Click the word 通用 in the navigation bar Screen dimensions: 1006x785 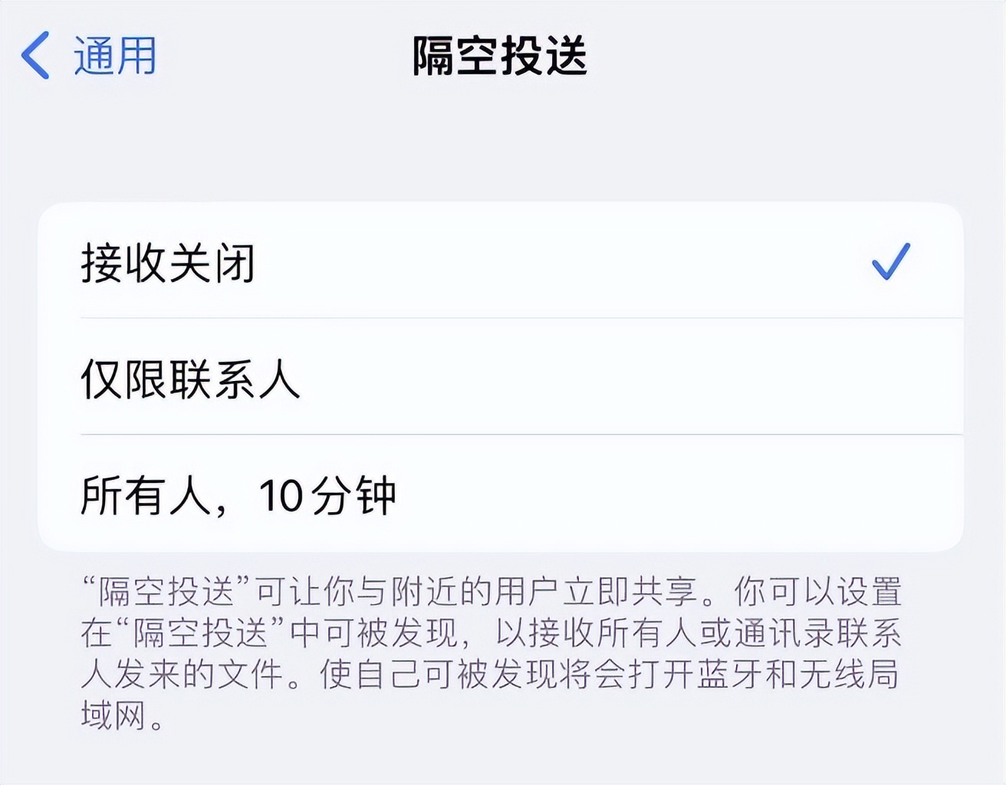click(115, 55)
